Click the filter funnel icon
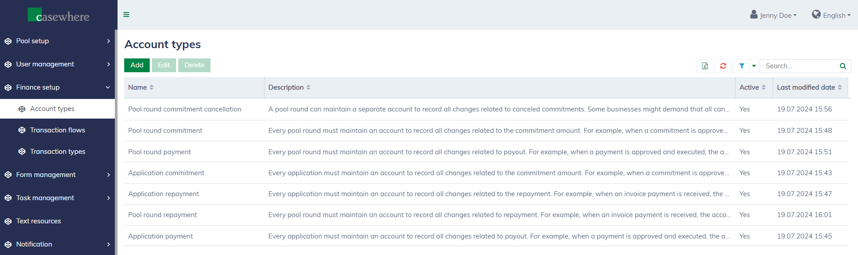 pyautogui.click(x=742, y=66)
